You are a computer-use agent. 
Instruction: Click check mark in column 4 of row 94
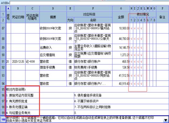tap(141, 84)
